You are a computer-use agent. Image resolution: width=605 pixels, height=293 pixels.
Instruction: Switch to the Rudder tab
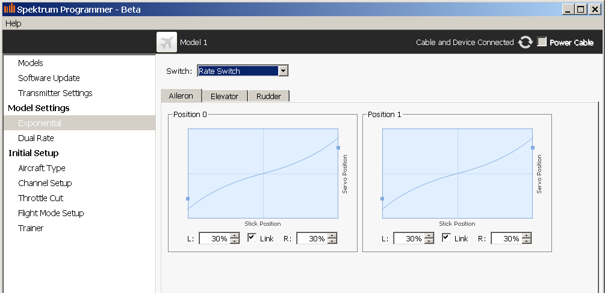268,96
